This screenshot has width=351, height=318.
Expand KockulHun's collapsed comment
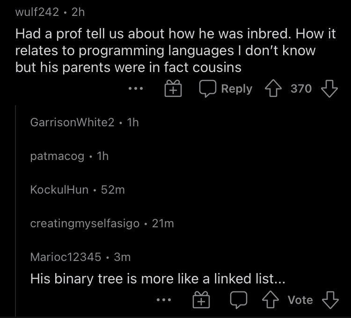point(59,190)
